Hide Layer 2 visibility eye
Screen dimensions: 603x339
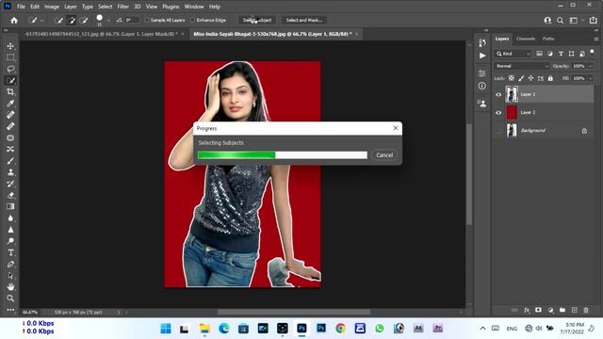click(498, 113)
